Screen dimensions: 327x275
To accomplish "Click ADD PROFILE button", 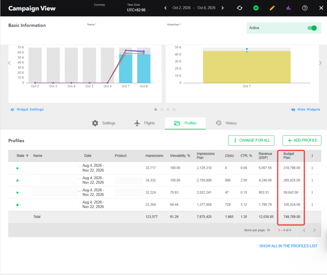I will [302, 141].
